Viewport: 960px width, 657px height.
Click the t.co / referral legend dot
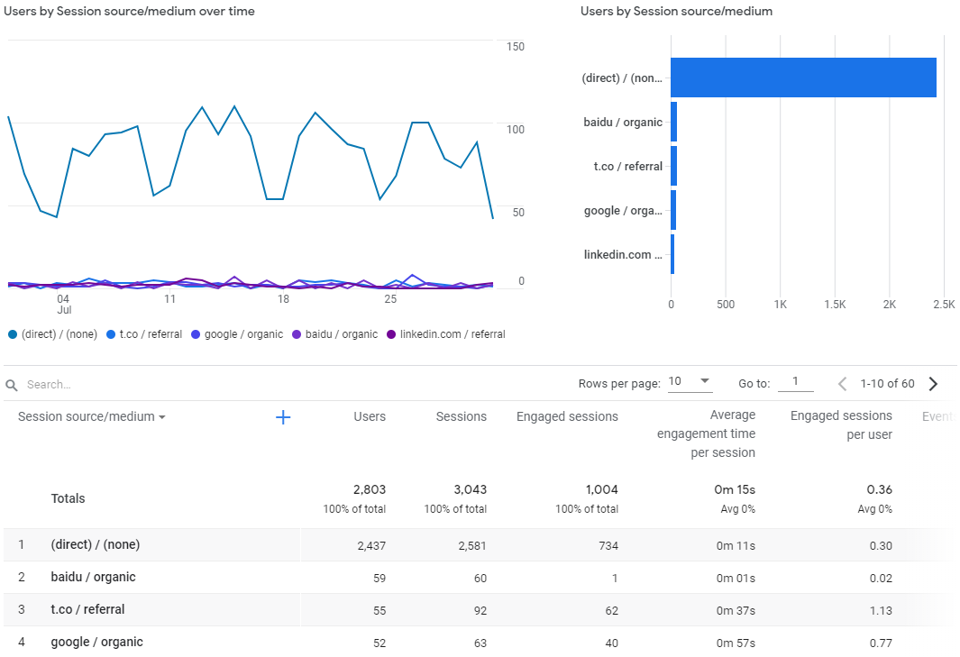(x=111, y=334)
